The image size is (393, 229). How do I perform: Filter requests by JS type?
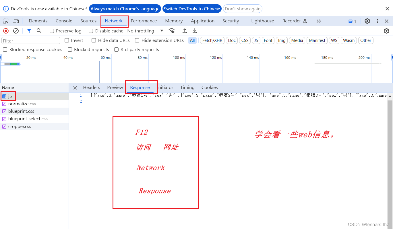(256, 40)
